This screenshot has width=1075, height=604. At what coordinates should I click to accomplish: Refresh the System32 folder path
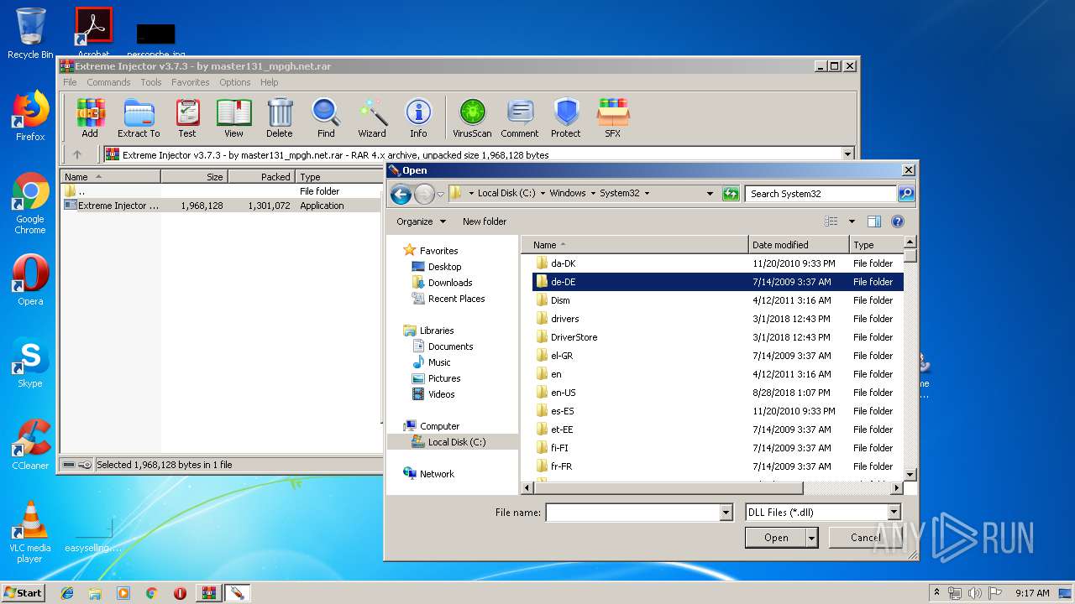pos(731,193)
